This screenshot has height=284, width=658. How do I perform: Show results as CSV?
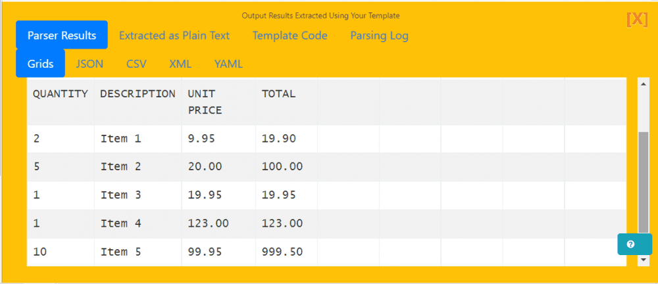[x=136, y=64]
